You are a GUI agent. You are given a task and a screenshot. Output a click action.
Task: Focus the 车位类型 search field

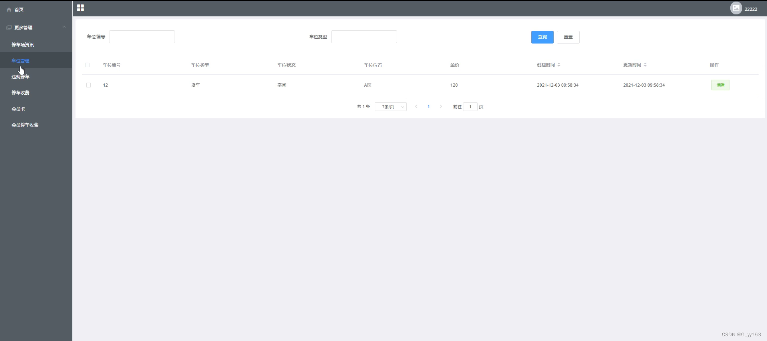coord(364,37)
